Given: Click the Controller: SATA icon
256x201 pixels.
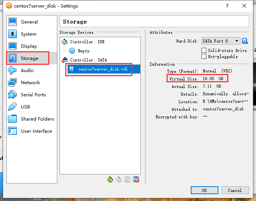Looking at the screenshot, I should click(x=64, y=60).
